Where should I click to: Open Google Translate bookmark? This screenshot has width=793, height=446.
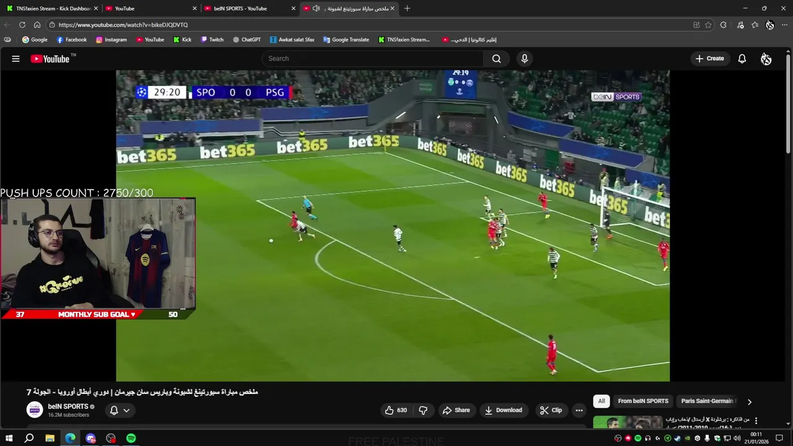click(346, 40)
